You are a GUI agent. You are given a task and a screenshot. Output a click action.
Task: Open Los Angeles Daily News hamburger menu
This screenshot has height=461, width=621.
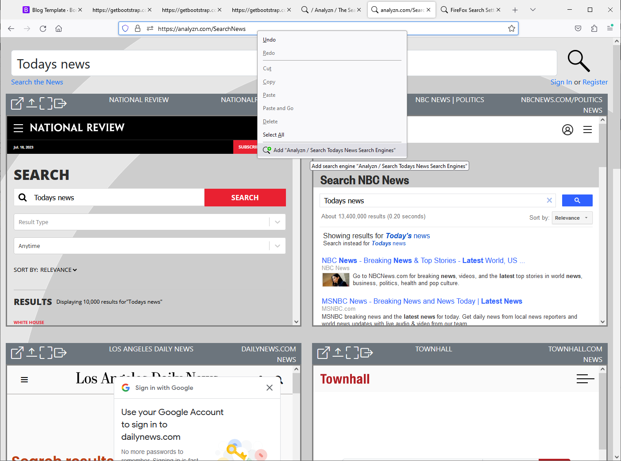24,380
